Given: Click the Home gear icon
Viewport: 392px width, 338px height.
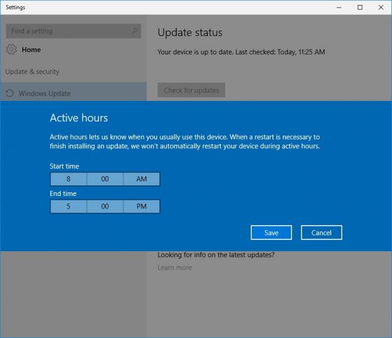Looking at the screenshot, I should click(12, 50).
